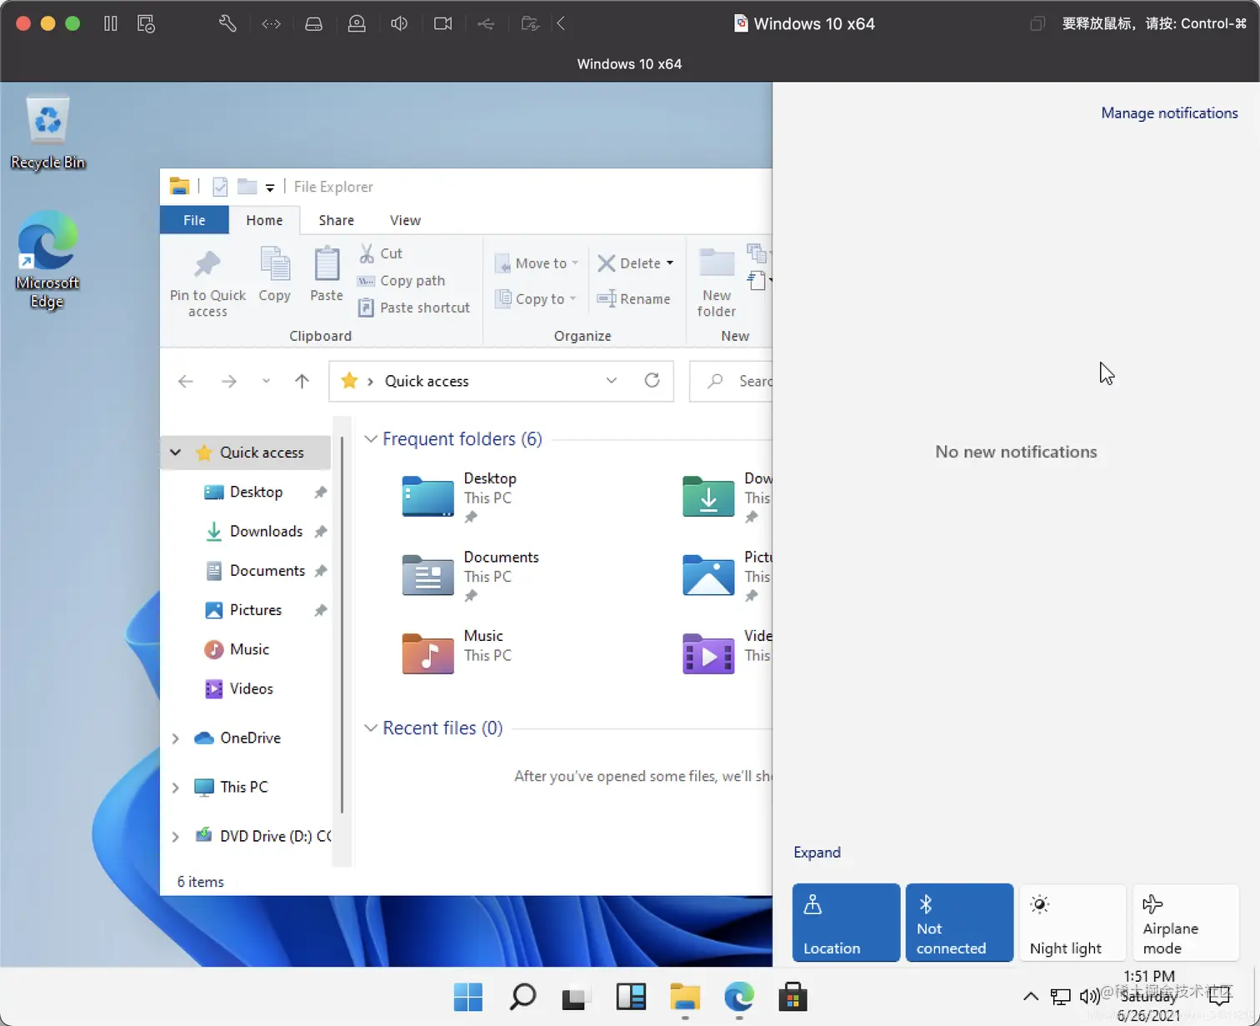Show hidden tray icons chevron
1260x1026 pixels.
[x=1031, y=996]
